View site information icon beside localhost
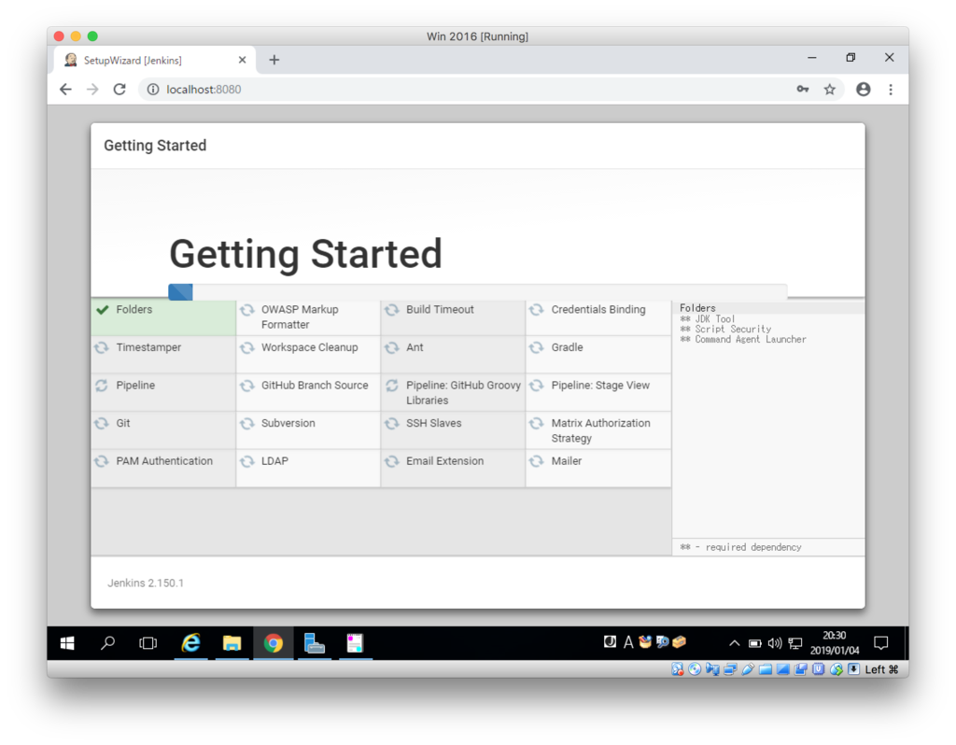This screenshot has height=745, width=956. 153,90
